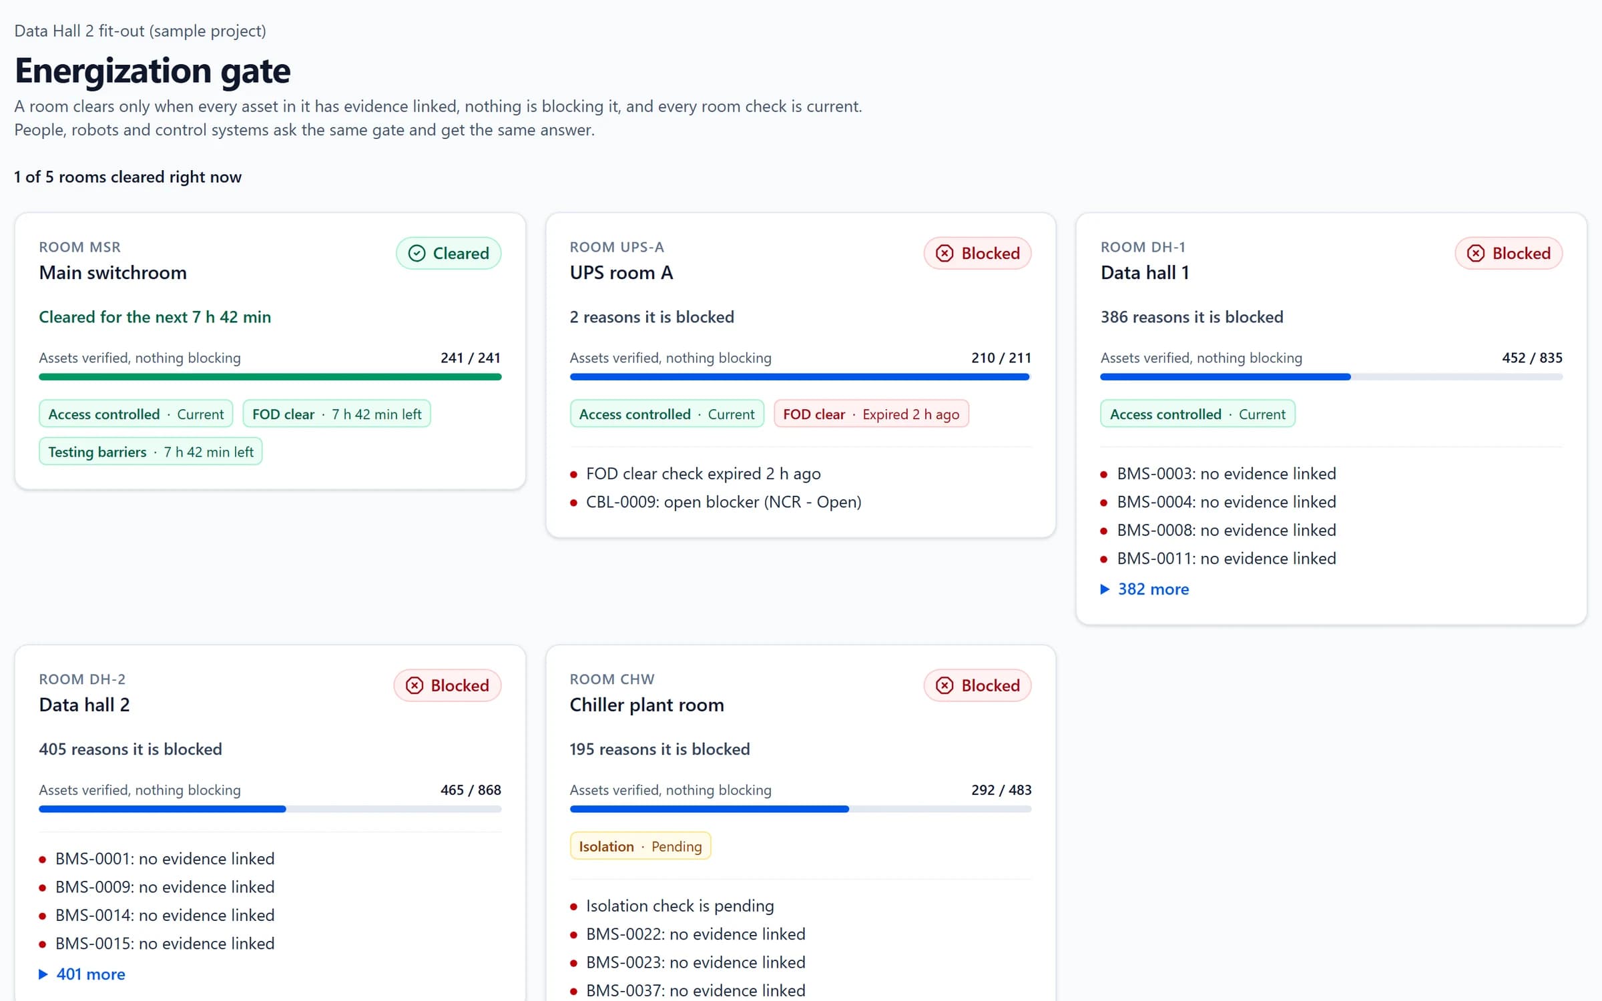Viewport: 1602px width, 1001px height.
Task: Click 'FOD clear check expired 2 h ago' reason
Action: point(704,474)
